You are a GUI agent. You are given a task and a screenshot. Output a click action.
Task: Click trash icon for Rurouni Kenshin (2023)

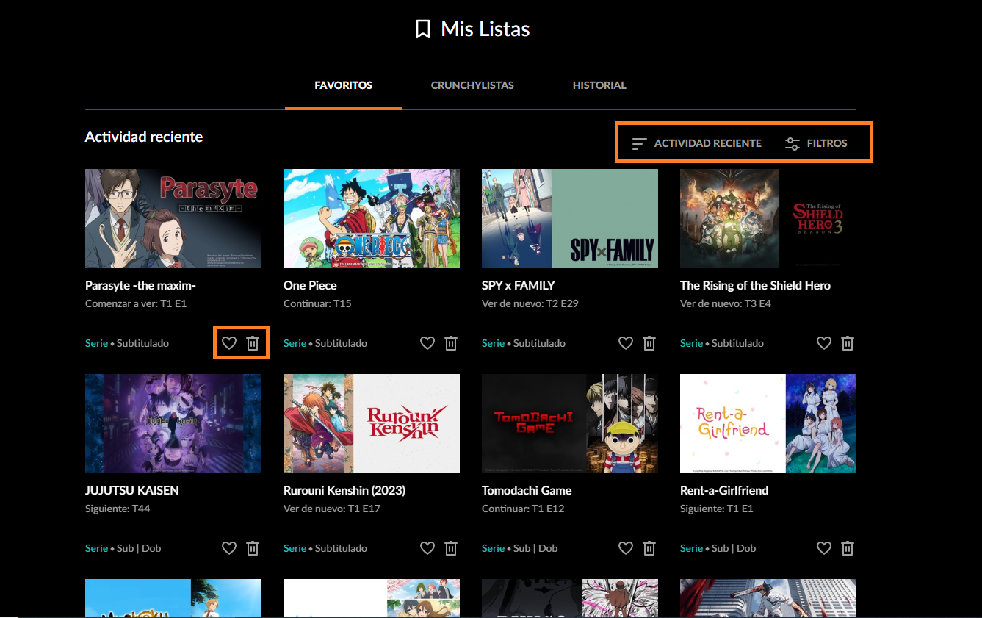click(451, 548)
